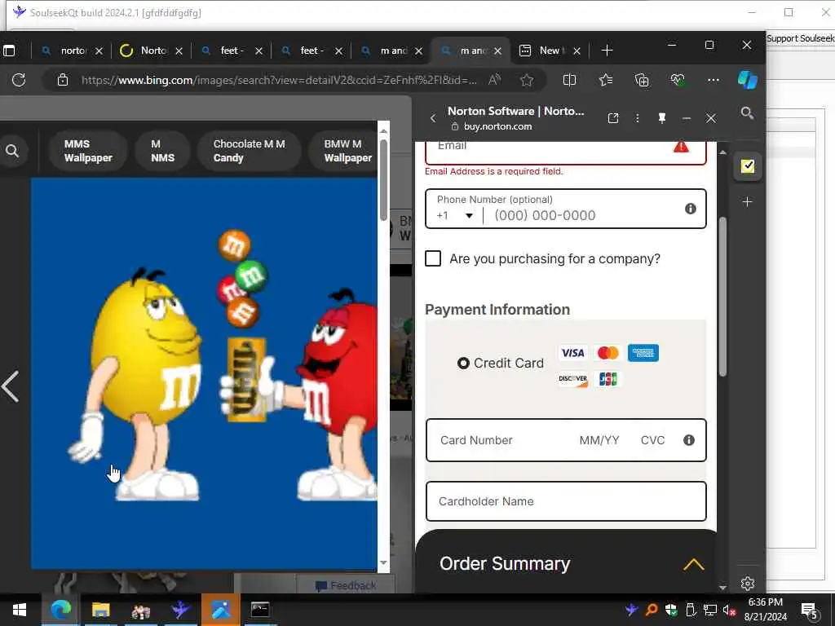Viewport: 835px width, 626px height.
Task: Open the Windows Start menu
Action: (x=20, y=610)
